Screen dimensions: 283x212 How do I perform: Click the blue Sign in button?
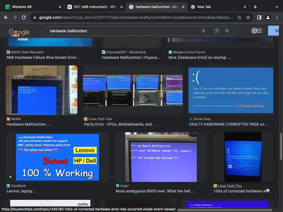click(274, 31)
